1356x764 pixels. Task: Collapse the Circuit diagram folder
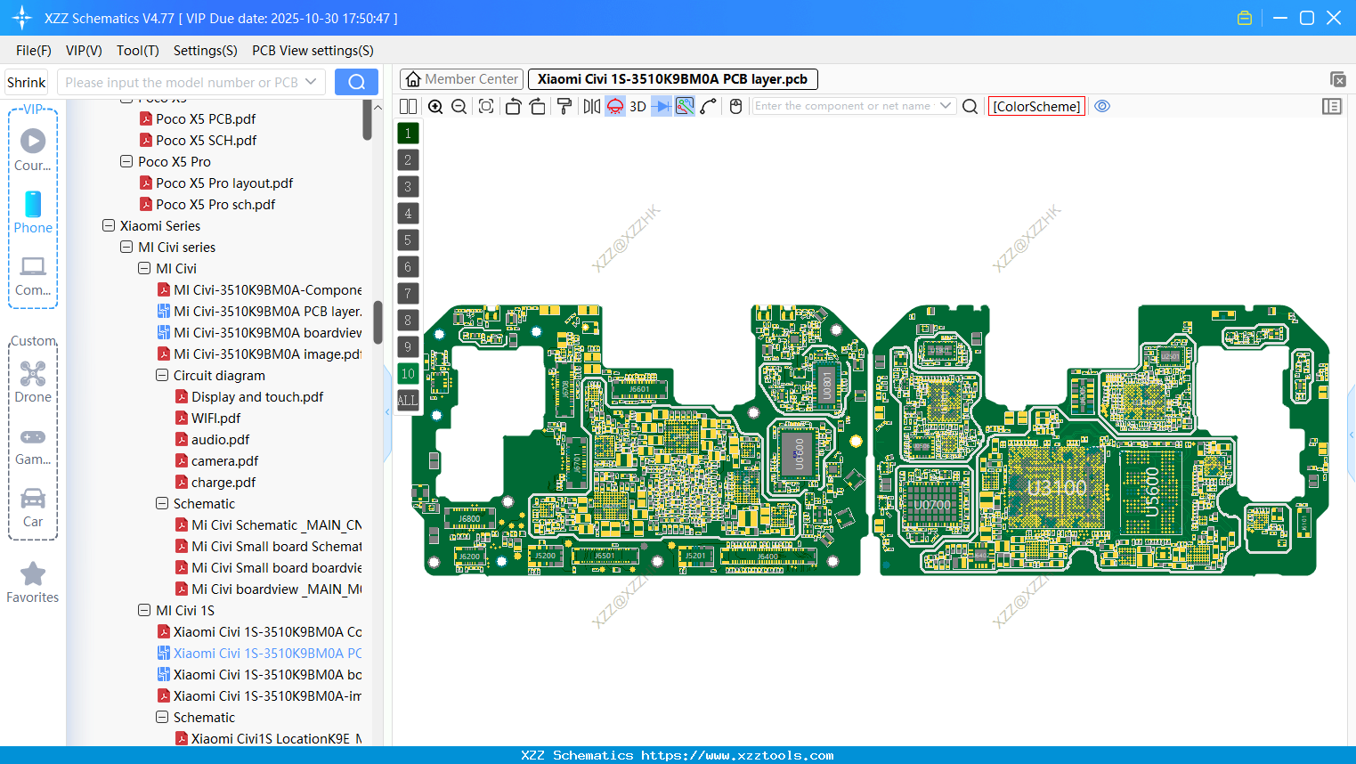point(162,375)
